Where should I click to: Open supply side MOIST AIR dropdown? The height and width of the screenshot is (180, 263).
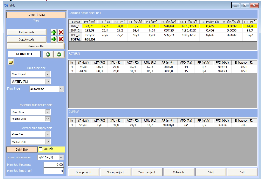pyautogui.click(x=48, y=142)
